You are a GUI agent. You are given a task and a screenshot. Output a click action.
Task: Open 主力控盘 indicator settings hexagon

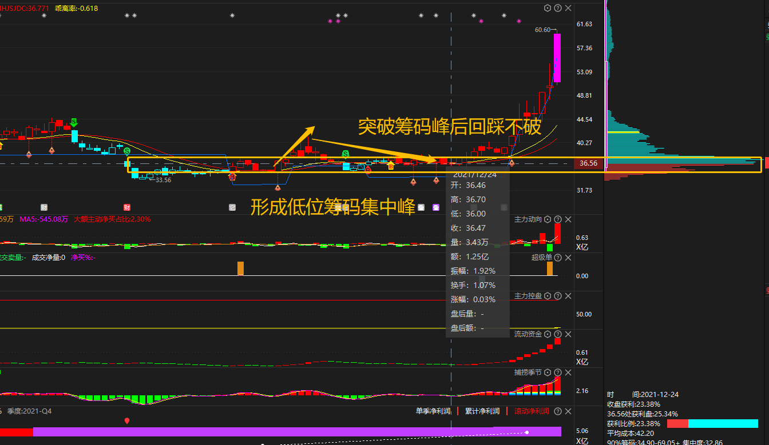(548, 296)
